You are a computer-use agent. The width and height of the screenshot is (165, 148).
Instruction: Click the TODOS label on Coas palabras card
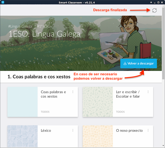click(45, 112)
